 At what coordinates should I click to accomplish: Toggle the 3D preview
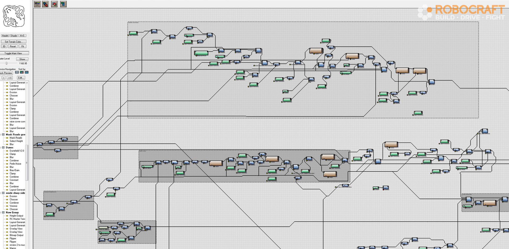4,46
